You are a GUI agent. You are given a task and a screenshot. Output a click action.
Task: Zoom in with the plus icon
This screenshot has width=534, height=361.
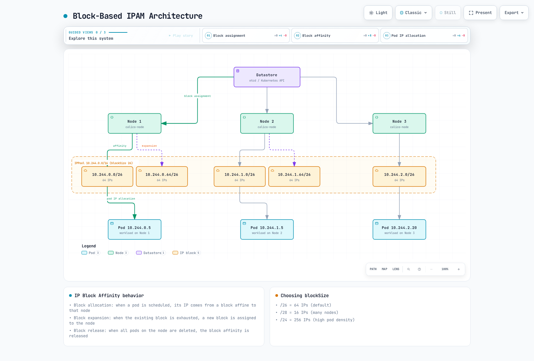[459, 269]
